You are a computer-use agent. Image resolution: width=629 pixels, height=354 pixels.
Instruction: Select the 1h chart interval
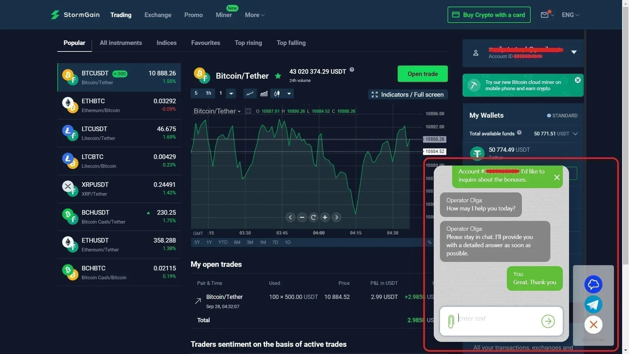coord(208,93)
